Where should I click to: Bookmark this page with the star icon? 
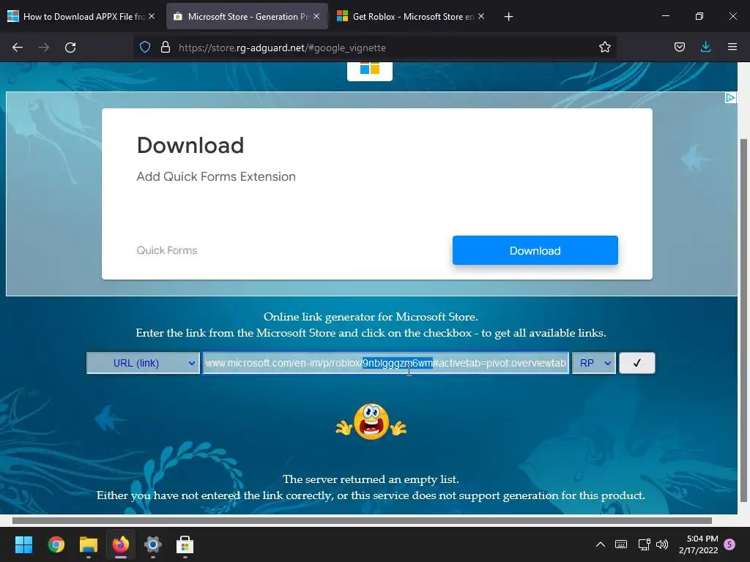[x=604, y=48]
